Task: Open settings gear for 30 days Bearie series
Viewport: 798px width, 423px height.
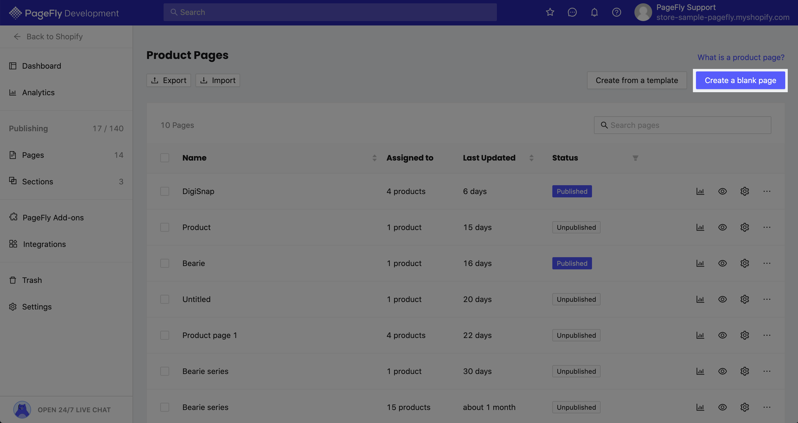Action: pyautogui.click(x=744, y=371)
